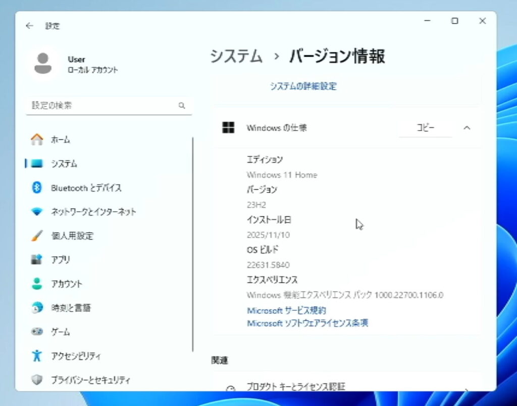Click the back arrow in Settings header

[x=29, y=26]
